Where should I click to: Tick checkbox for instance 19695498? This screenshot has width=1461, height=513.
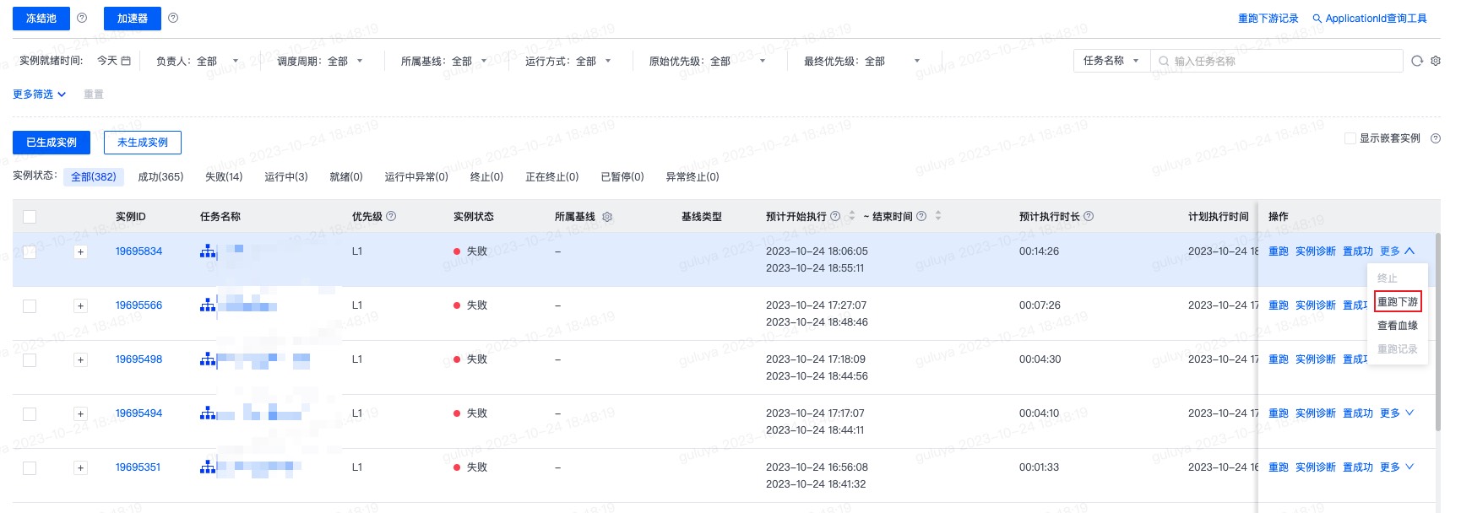click(x=30, y=359)
